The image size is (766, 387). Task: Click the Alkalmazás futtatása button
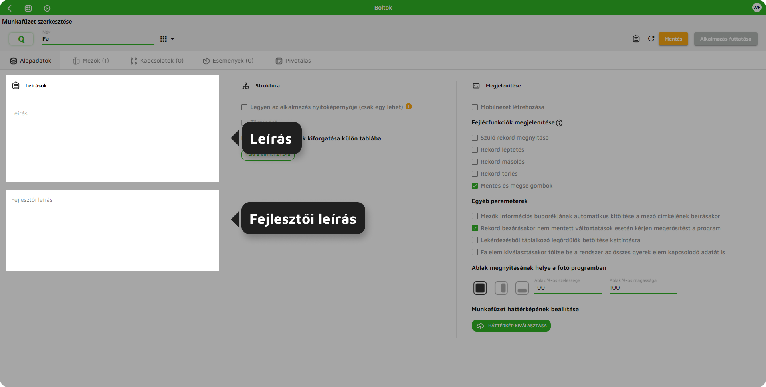pos(725,39)
